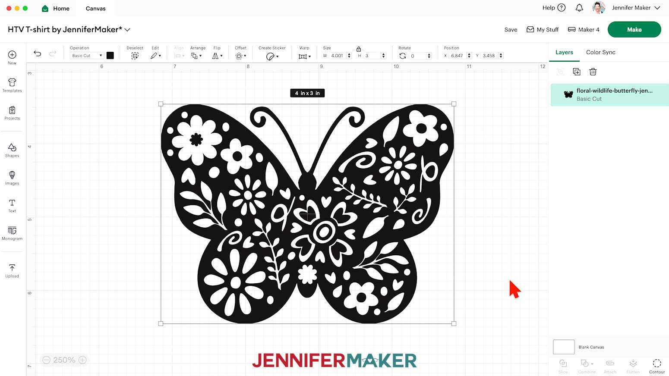Zoom in with the plus button
Image resolution: width=669 pixels, height=376 pixels.
82,360
